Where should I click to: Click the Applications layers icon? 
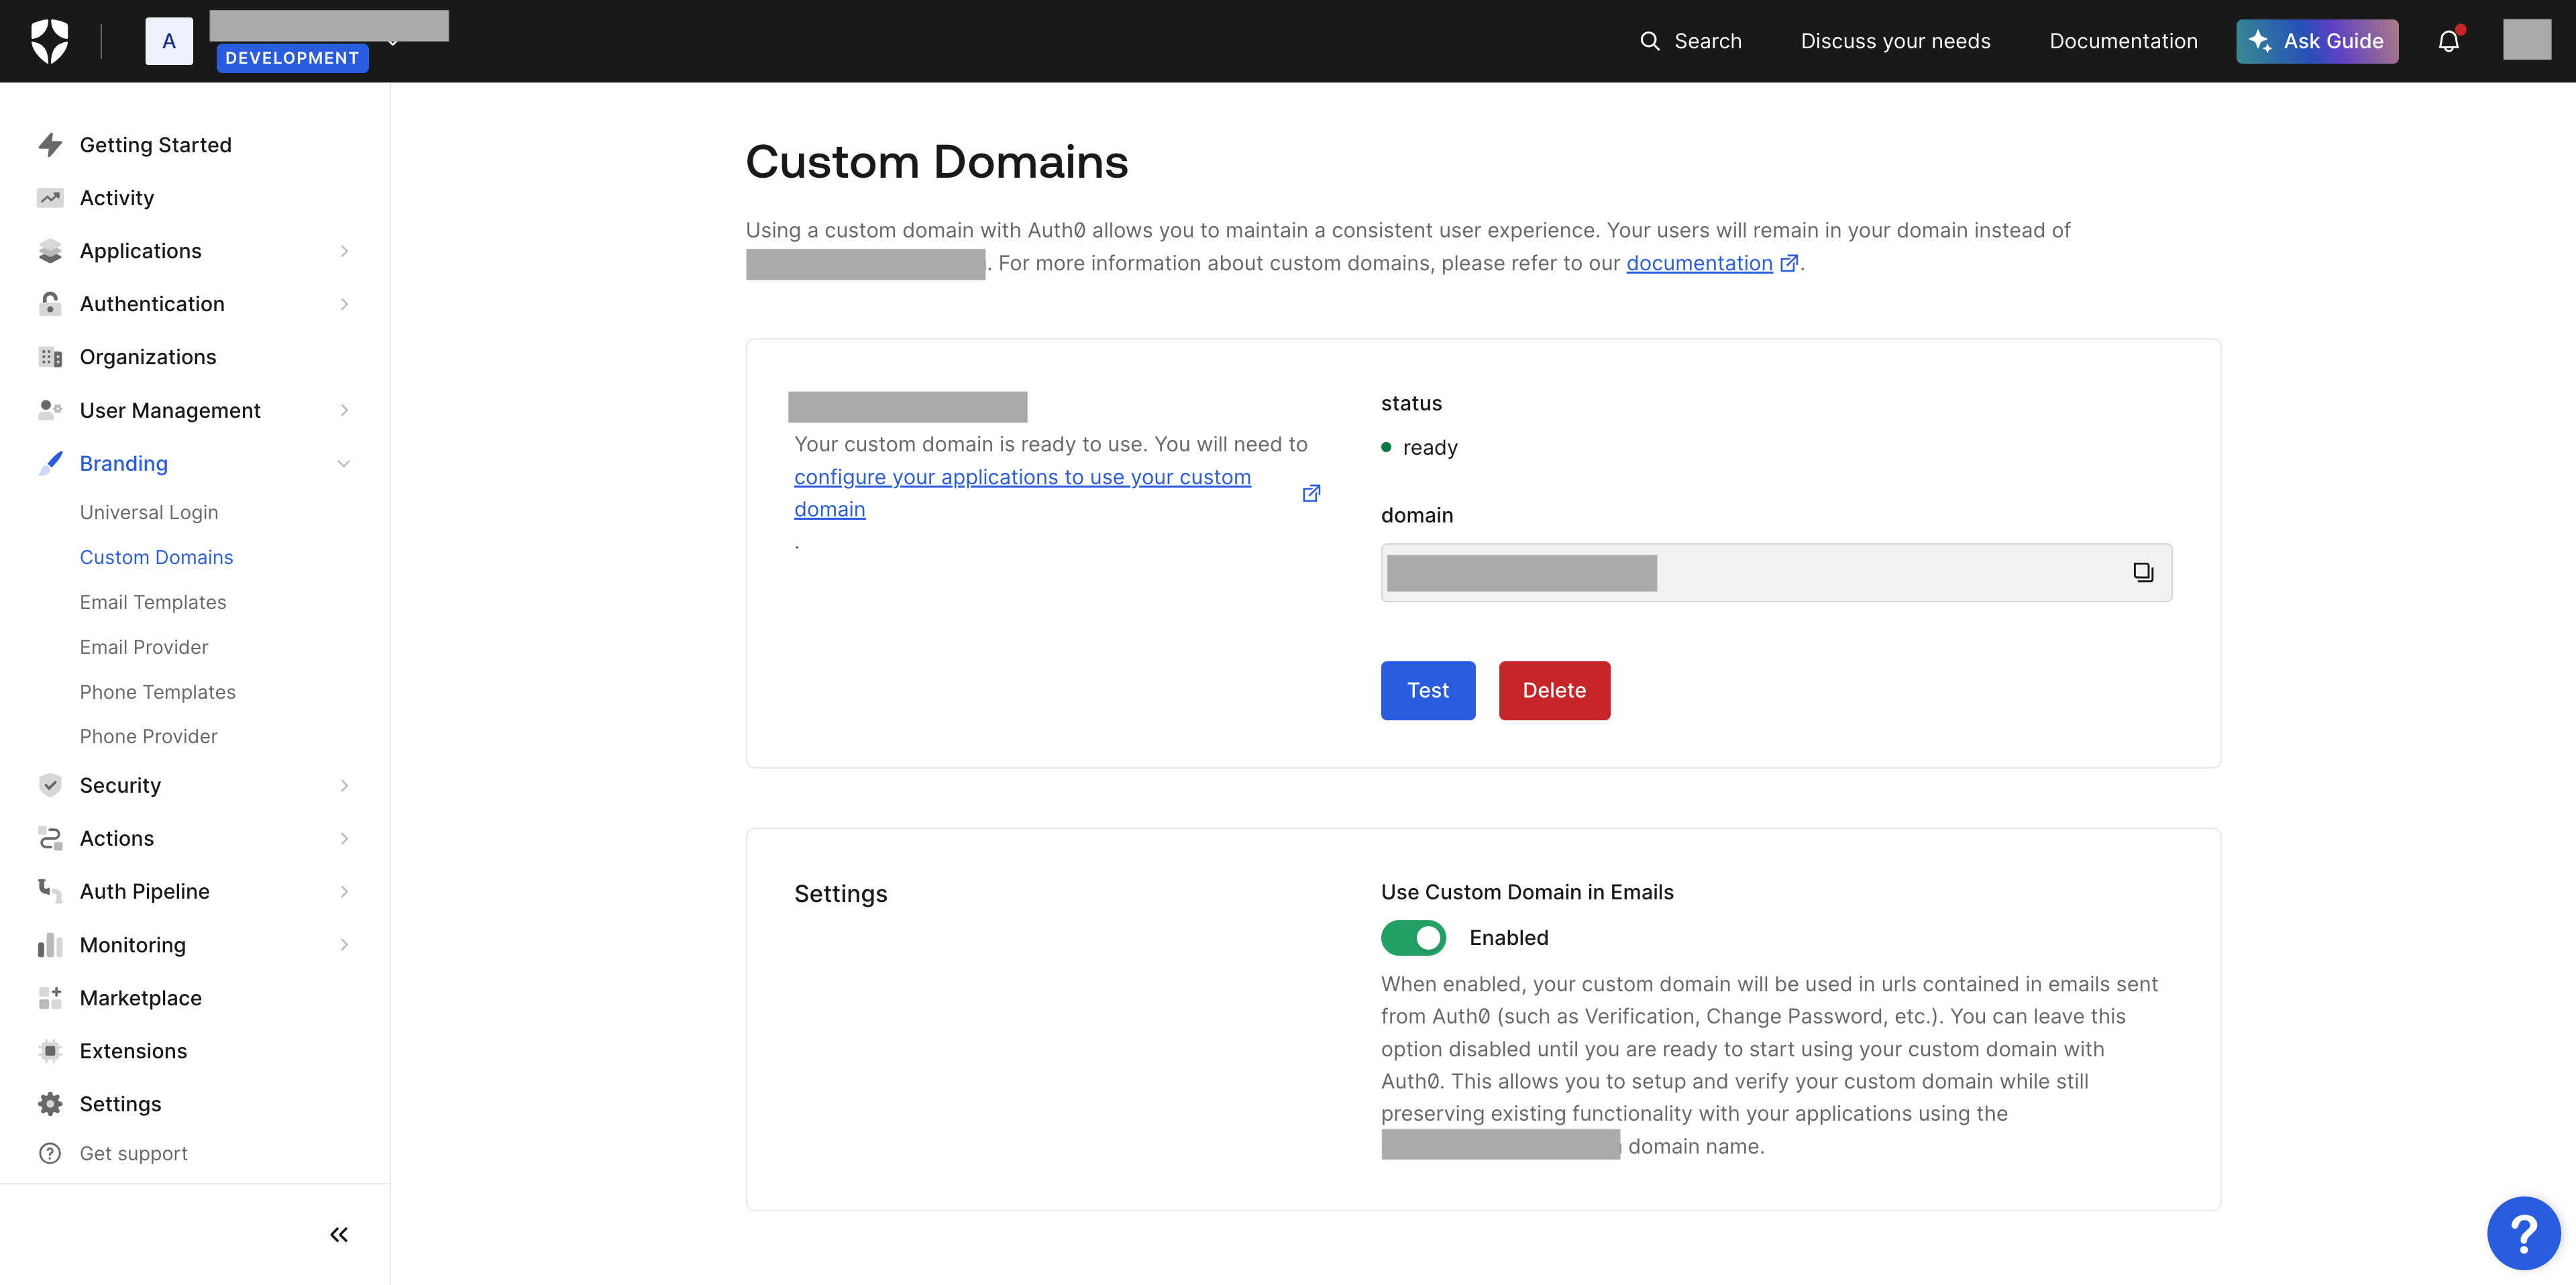point(50,251)
